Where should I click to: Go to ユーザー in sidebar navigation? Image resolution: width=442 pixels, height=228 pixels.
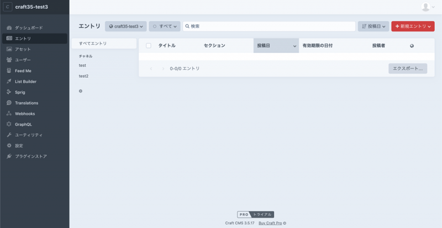coord(35,59)
